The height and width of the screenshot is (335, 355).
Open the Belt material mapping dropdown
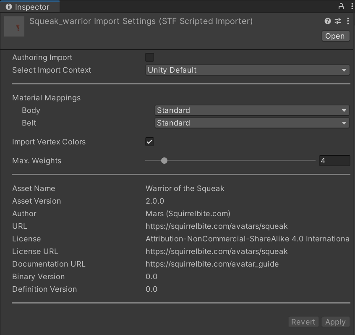pyautogui.click(x=252, y=123)
